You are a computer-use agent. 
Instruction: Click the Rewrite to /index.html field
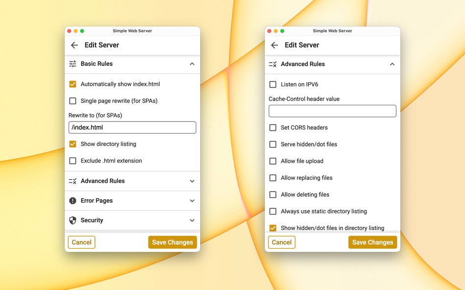(x=132, y=127)
